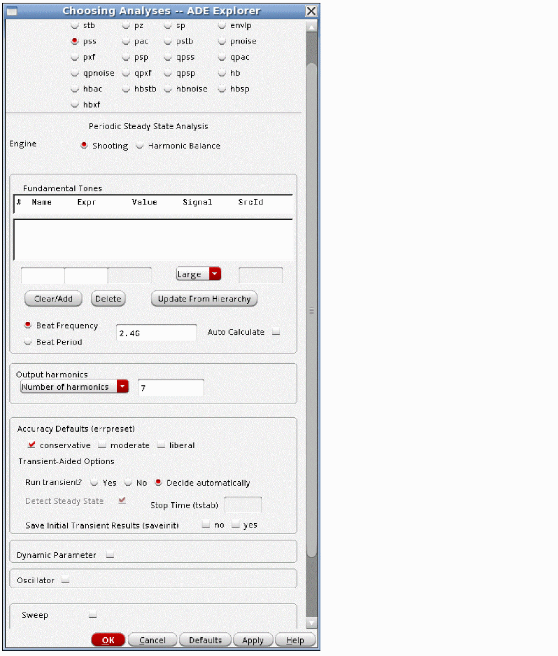
Task: Click the Clear/Add button
Action: (x=53, y=299)
